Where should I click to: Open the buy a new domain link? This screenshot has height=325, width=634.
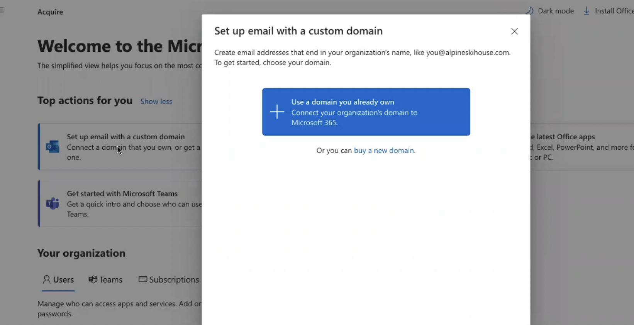point(384,151)
